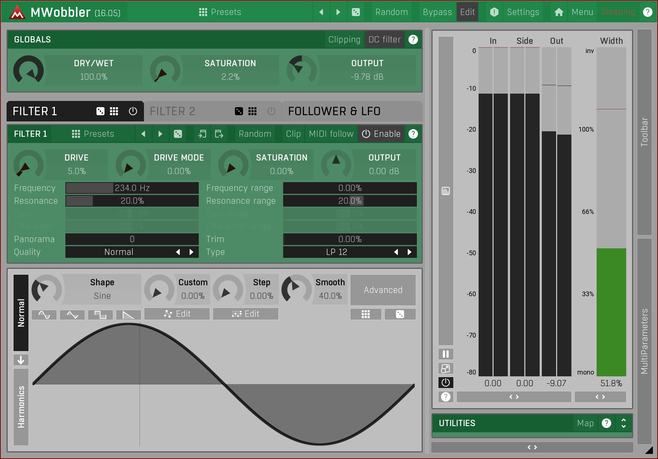The height and width of the screenshot is (459, 658).
Task: Click the MWobbler logo icon
Action: coord(17,12)
